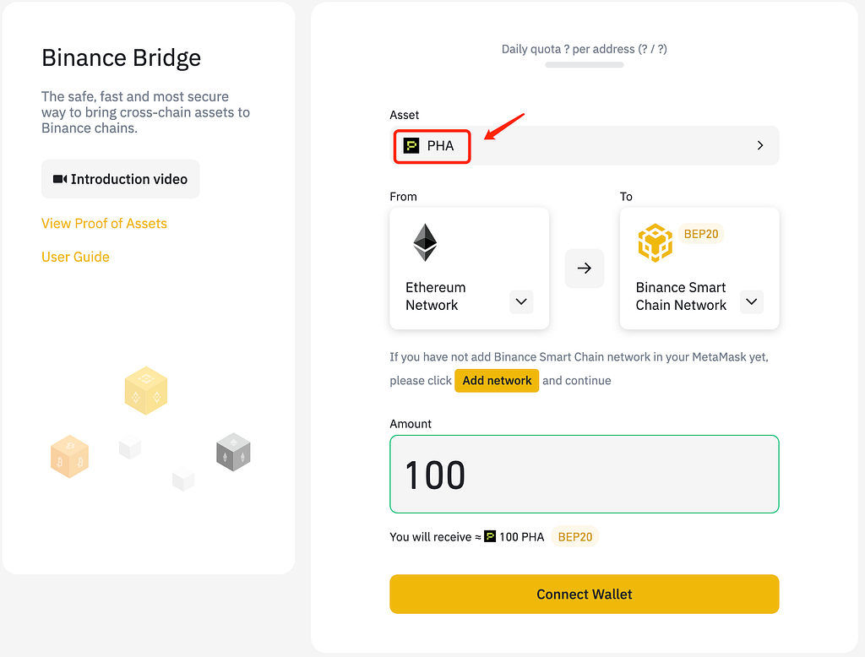Click the BEP20 tag on To card
This screenshot has height=657, width=865.
click(x=701, y=234)
